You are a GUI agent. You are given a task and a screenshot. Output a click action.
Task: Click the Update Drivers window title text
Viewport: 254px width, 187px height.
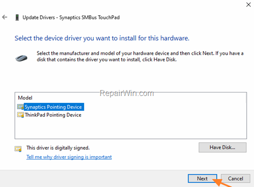click(71, 18)
